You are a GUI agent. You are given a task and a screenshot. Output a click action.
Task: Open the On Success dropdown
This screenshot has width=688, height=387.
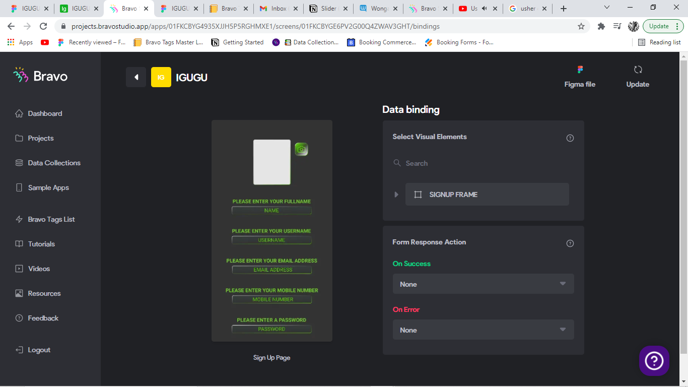tap(484, 284)
